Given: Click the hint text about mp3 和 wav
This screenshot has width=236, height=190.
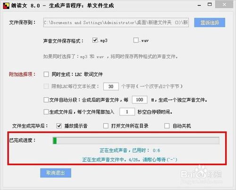Looking at the screenshot, I should [x=110, y=57].
